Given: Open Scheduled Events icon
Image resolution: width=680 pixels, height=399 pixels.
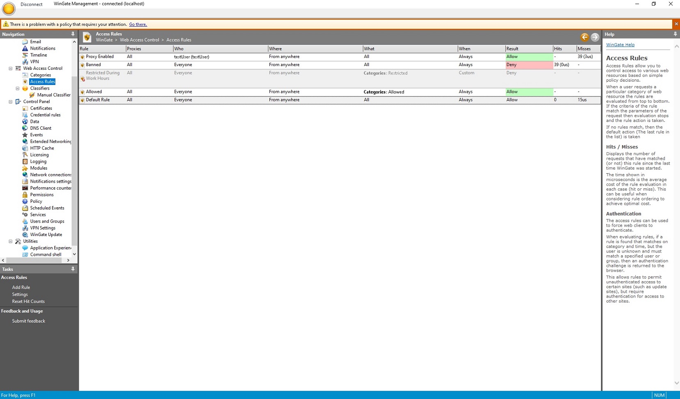Looking at the screenshot, I should pyautogui.click(x=25, y=208).
